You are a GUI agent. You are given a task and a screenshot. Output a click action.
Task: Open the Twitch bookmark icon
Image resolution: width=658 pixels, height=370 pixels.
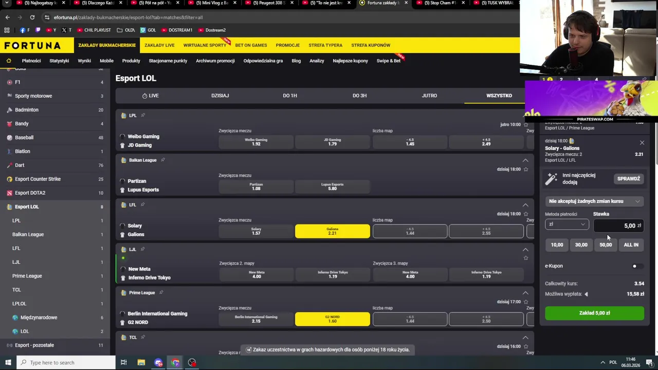coord(38,30)
